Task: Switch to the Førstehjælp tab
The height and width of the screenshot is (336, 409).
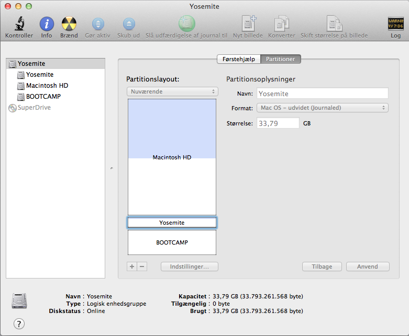Action: (x=239, y=59)
